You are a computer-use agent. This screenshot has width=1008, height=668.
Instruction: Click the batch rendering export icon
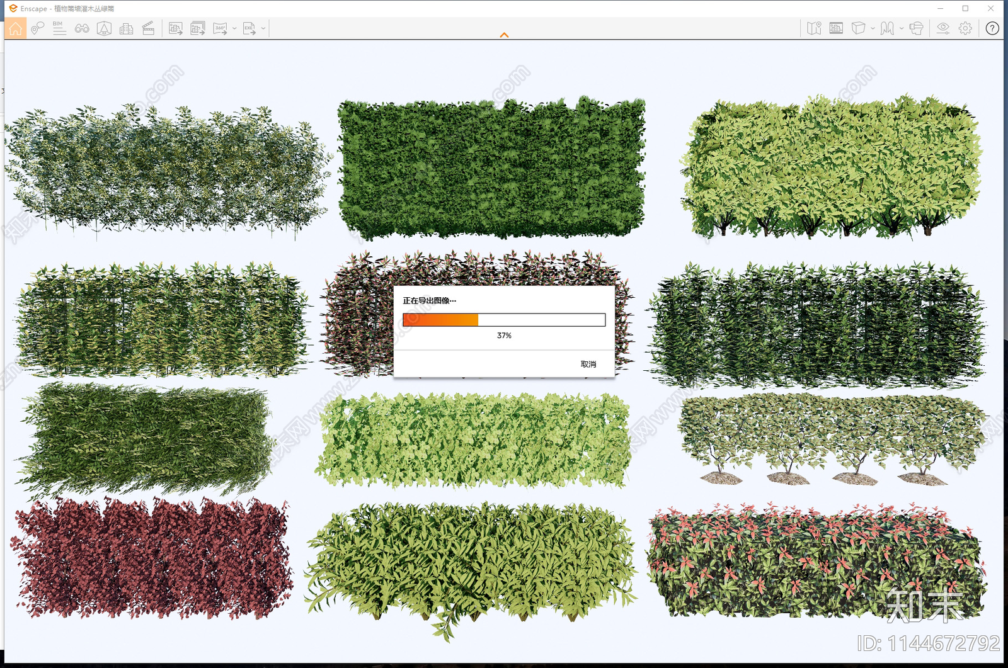[198, 28]
